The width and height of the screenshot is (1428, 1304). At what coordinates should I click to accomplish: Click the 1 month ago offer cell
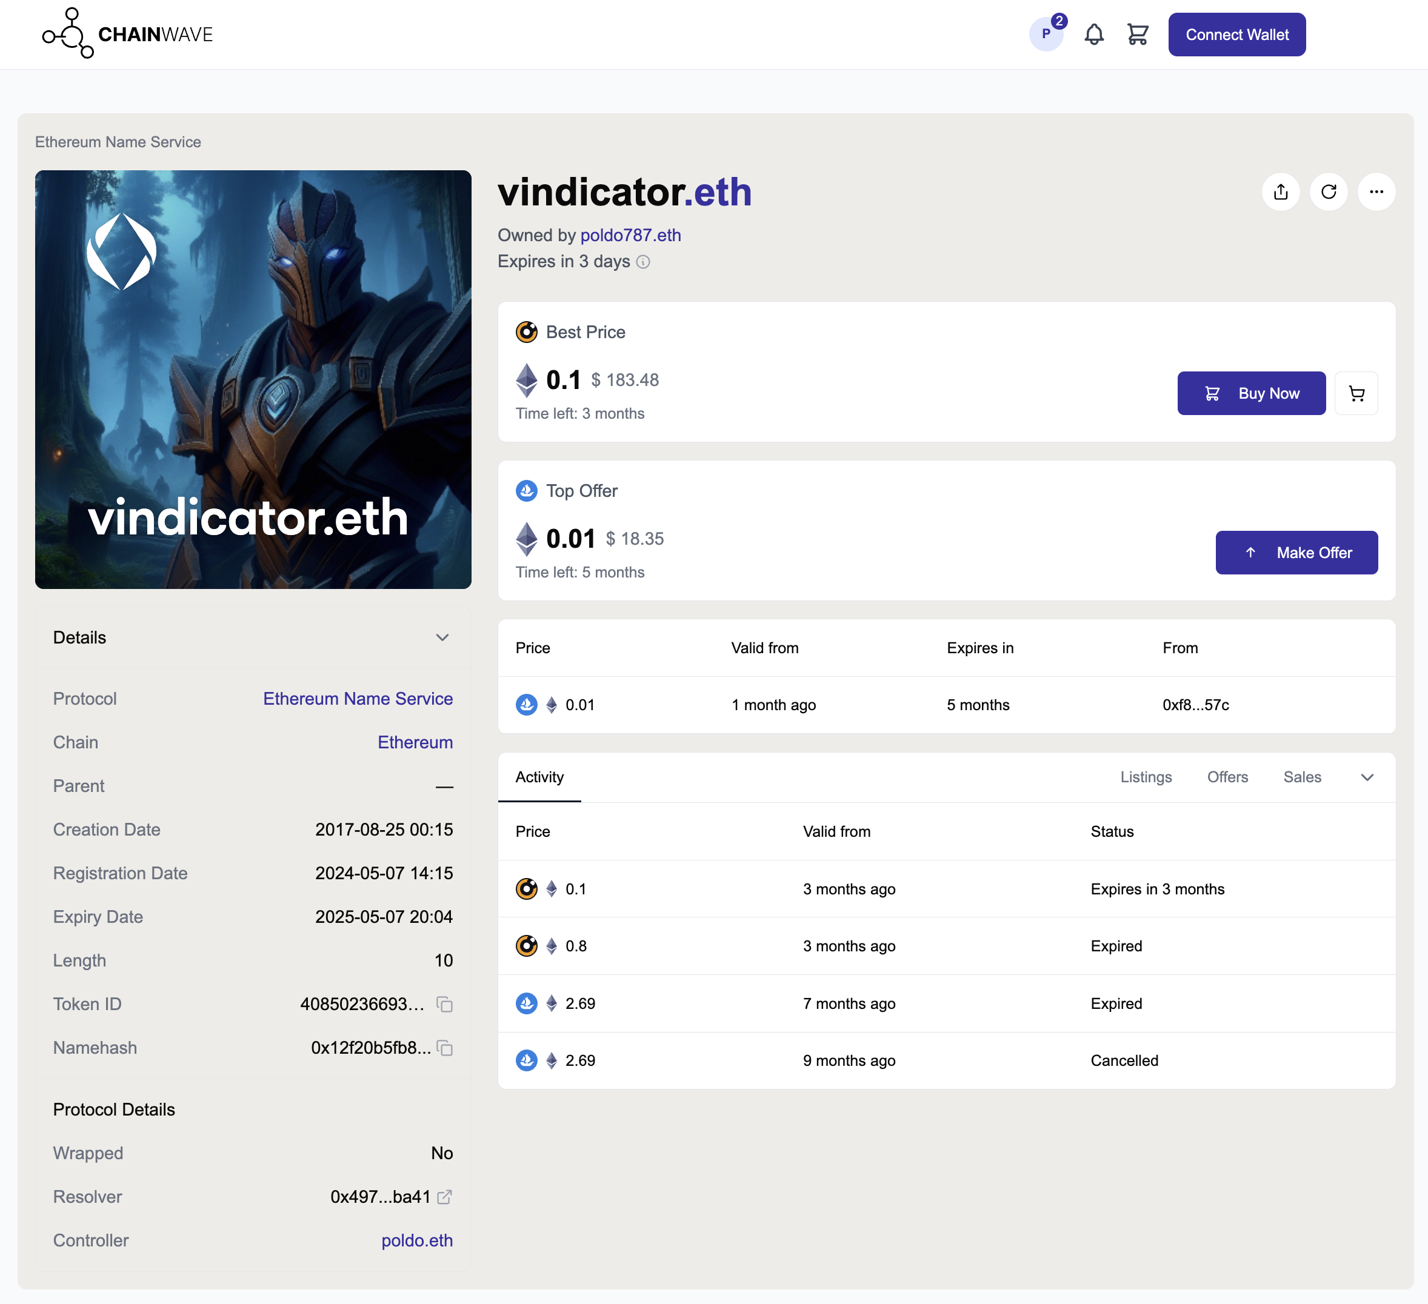[x=773, y=705]
